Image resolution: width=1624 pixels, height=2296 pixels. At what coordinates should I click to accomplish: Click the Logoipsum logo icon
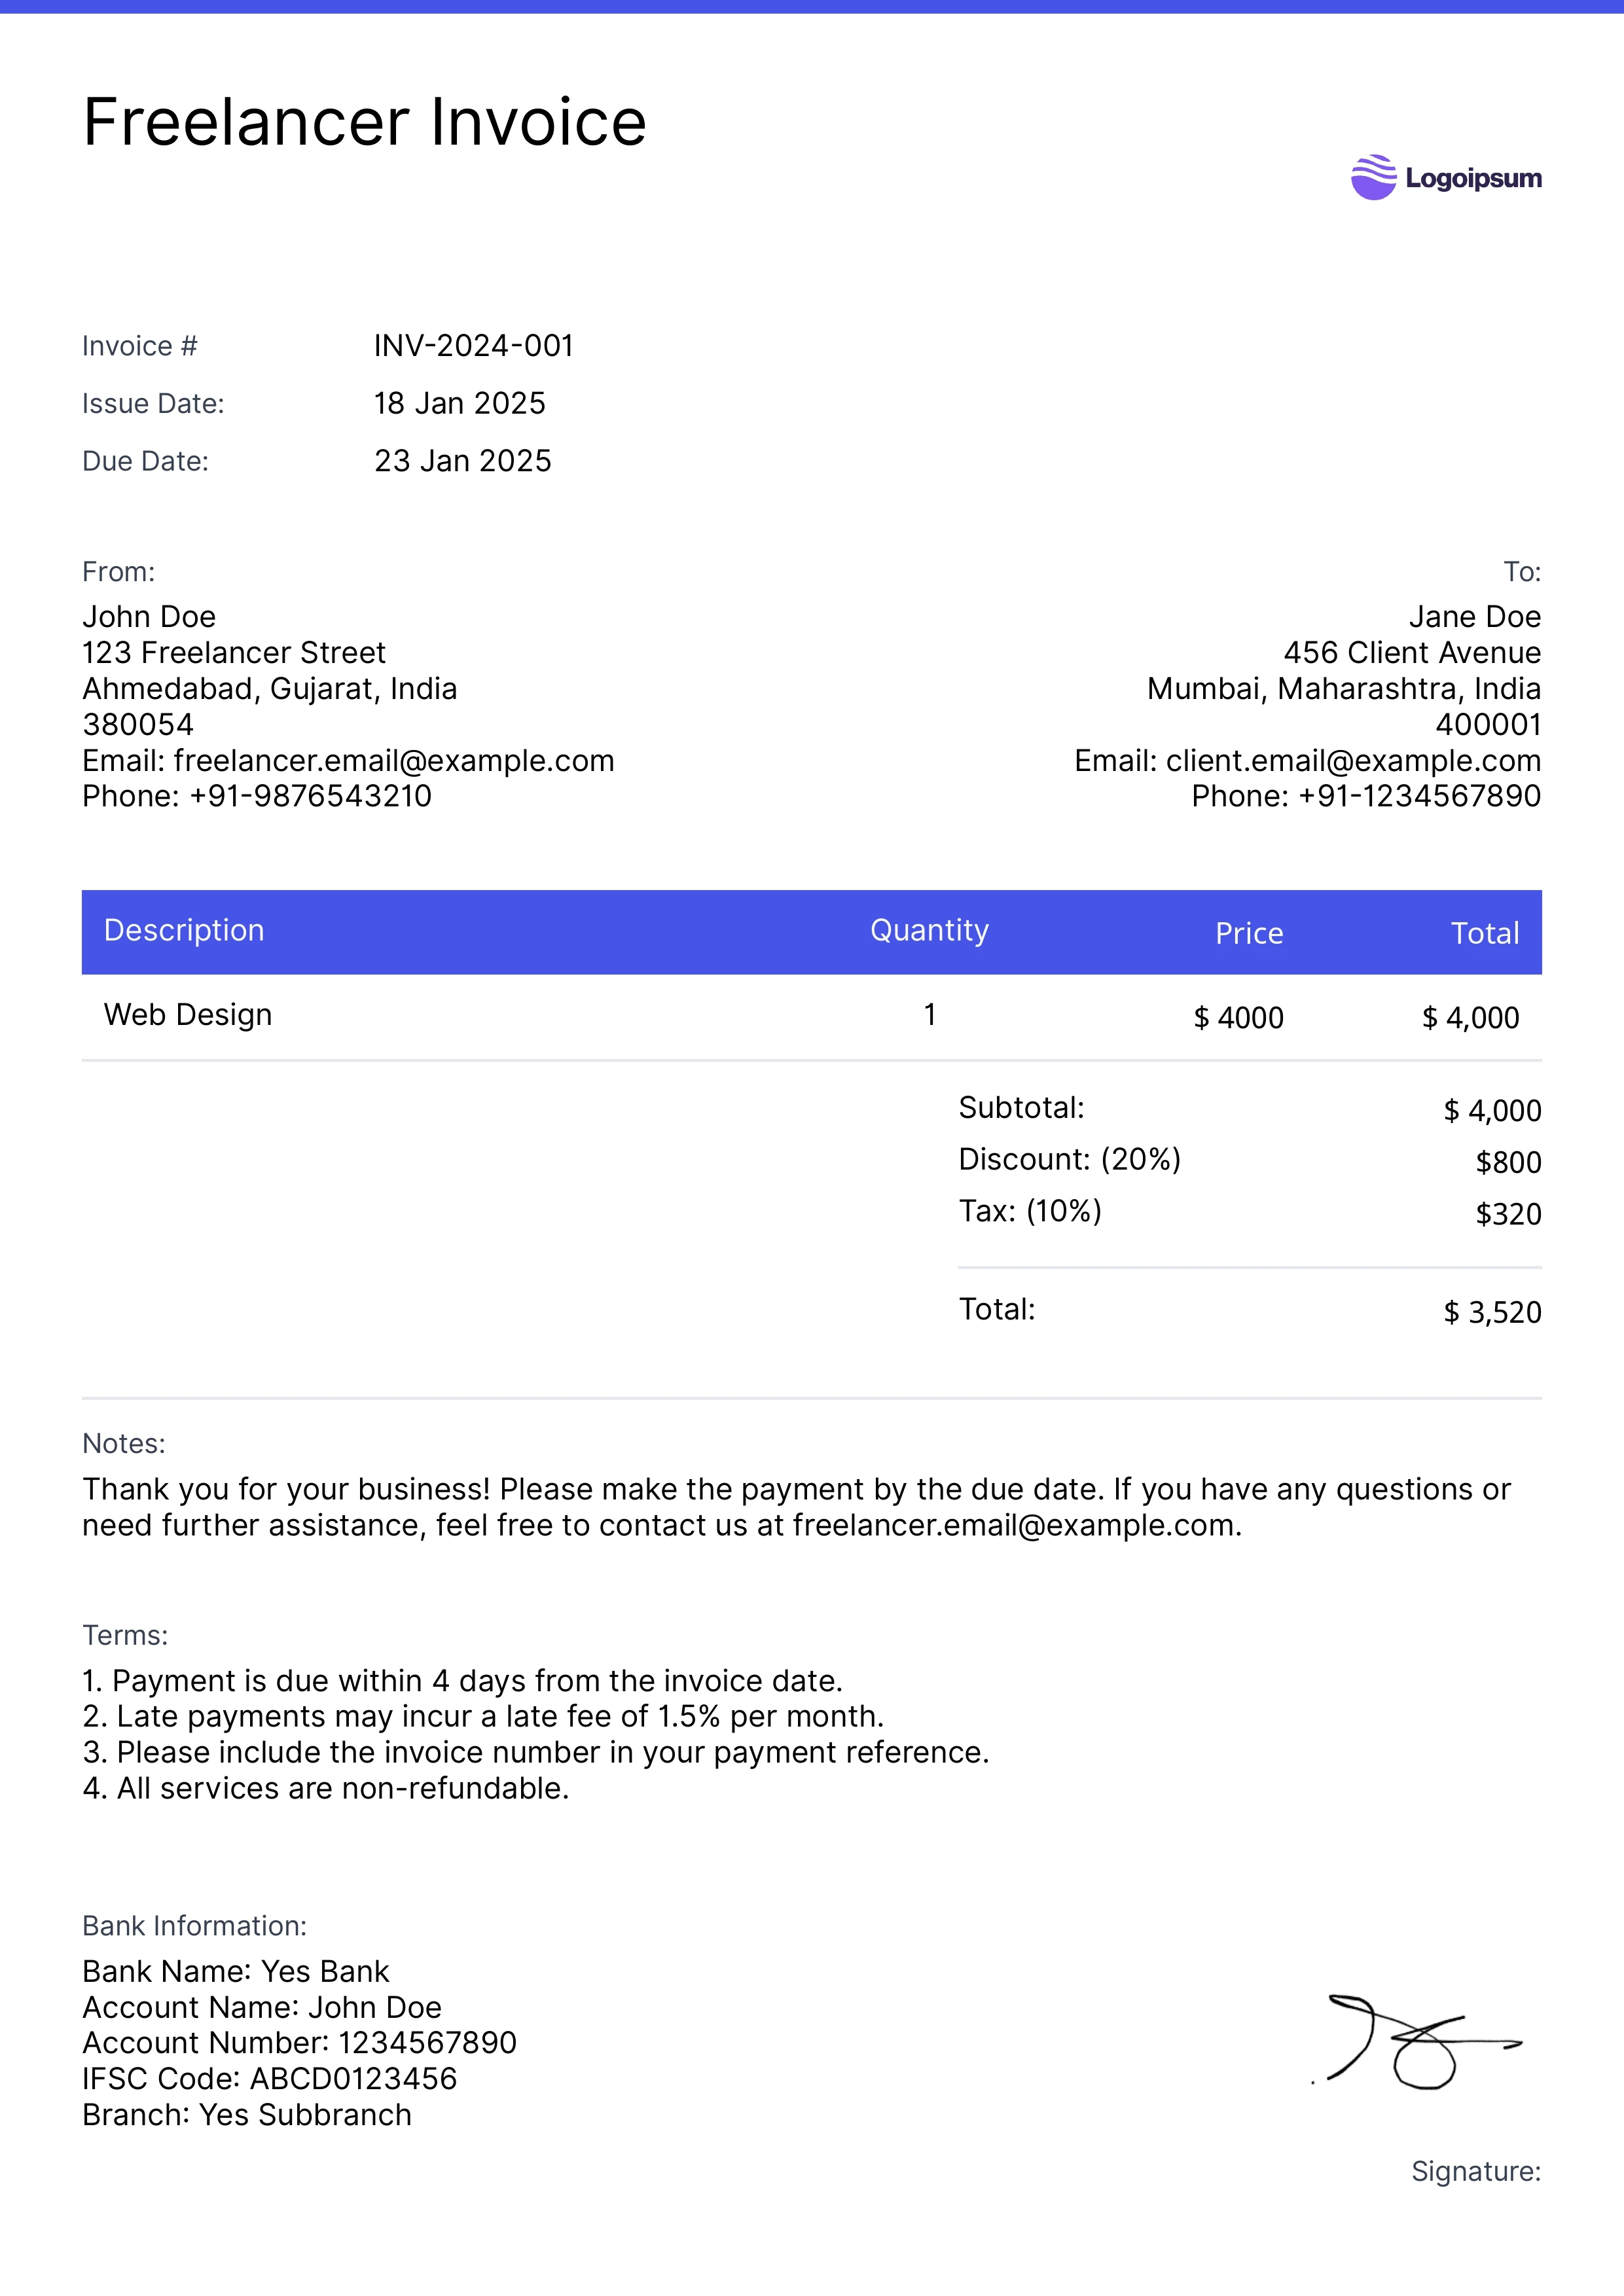pos(1373,177)
